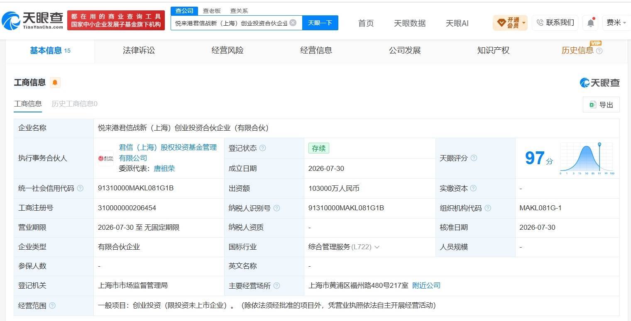
Task: Click the 97分 score value
Action: point(539,158)
